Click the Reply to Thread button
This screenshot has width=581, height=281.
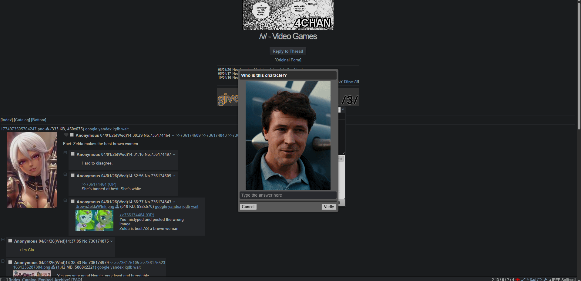click(x=288, y=51)
